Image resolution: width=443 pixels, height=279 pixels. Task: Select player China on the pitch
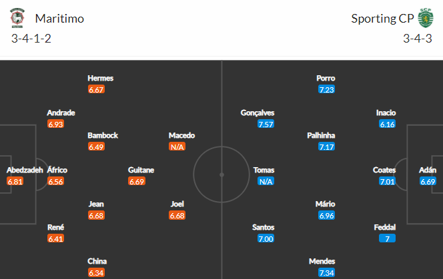(97, 261)
